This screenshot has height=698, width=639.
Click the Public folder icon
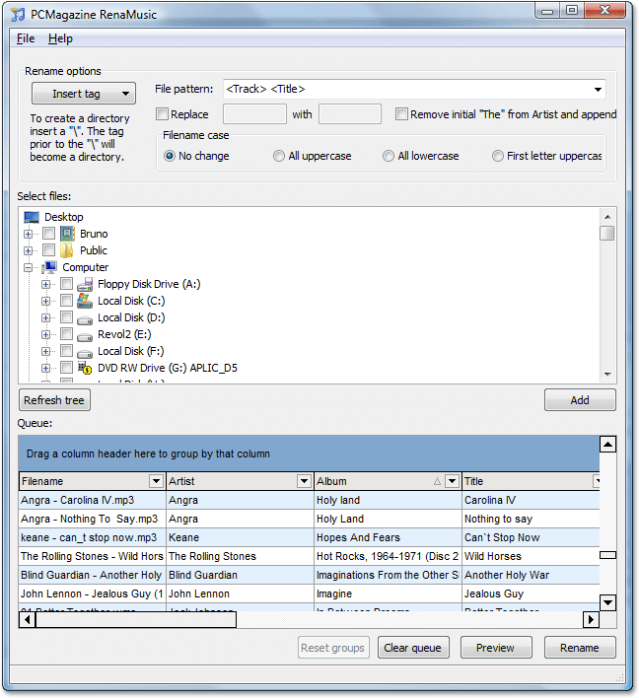[67, 250]
